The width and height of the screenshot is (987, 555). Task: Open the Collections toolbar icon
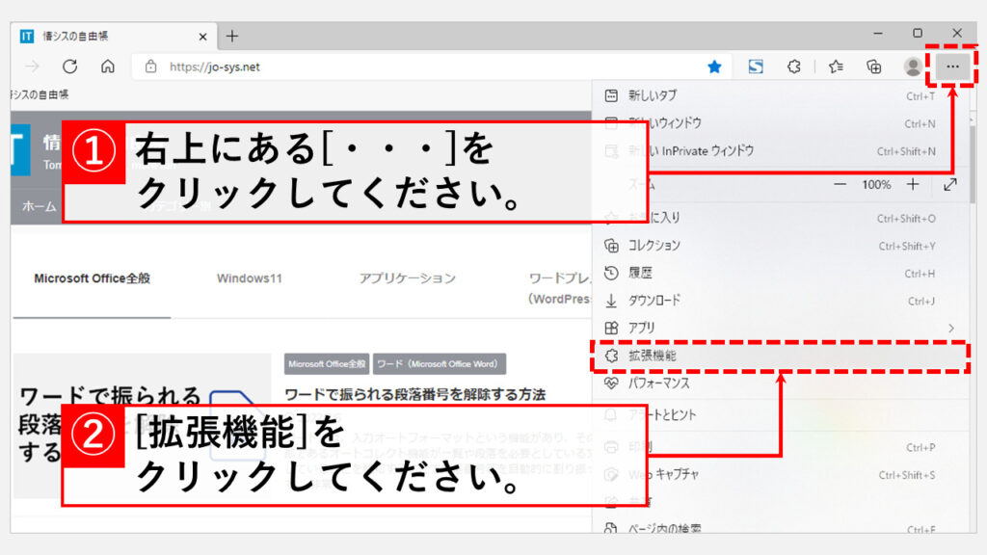tap(874, 66)
